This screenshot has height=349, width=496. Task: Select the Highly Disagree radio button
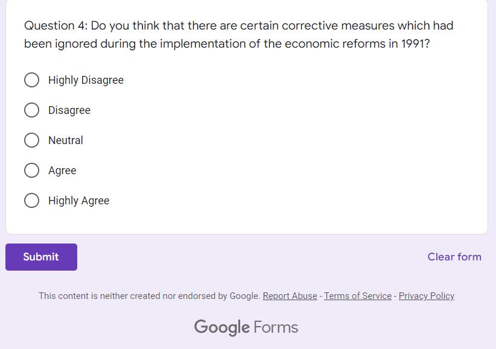tap(32, 80)
